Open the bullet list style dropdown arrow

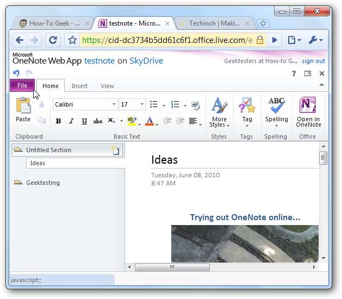coord(164,105)
